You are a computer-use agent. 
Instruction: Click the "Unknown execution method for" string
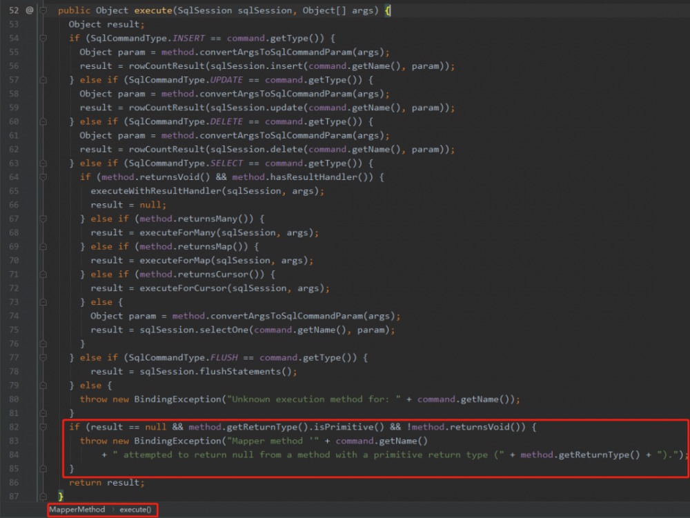(x=314, y=399)
